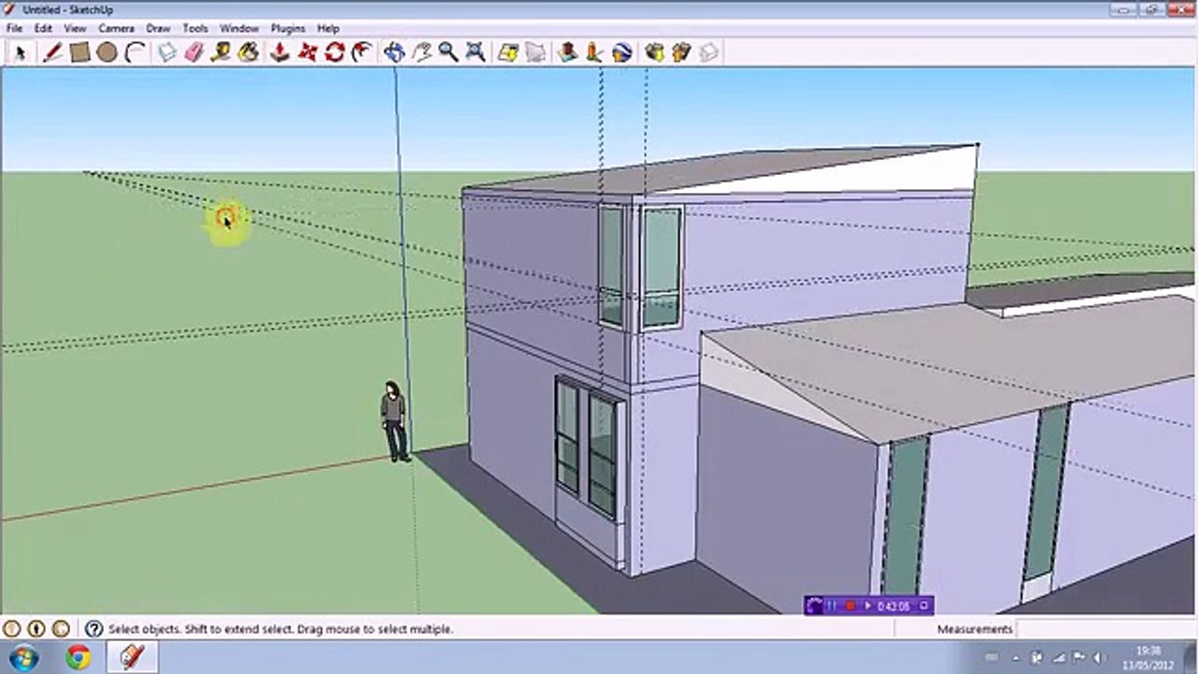Click the greyed Share Component icon
Image resolution: width=1198 pixels, height=674 pixels.
[709, 52]
